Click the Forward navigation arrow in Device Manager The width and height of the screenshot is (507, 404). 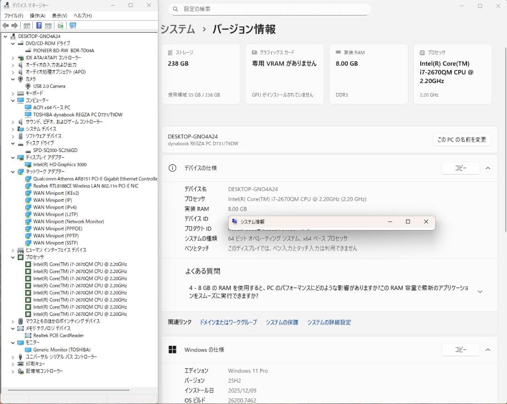point(14,25)
